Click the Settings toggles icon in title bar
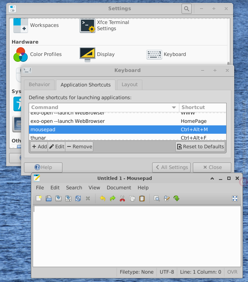The width and height of the screenshot is (248, 282). point(12,9)
